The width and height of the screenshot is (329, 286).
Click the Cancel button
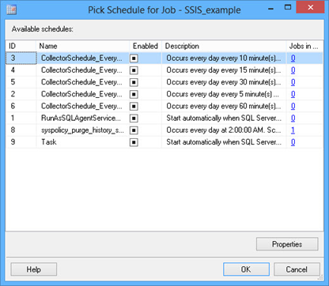coord(297,269)
